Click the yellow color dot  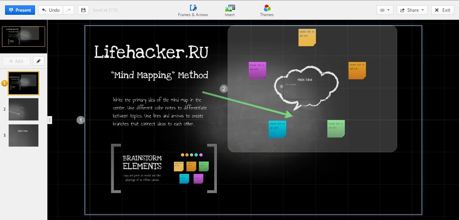(183, 155)
